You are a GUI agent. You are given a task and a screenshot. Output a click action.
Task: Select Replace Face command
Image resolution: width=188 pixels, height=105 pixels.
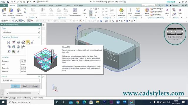coord(157,12)
